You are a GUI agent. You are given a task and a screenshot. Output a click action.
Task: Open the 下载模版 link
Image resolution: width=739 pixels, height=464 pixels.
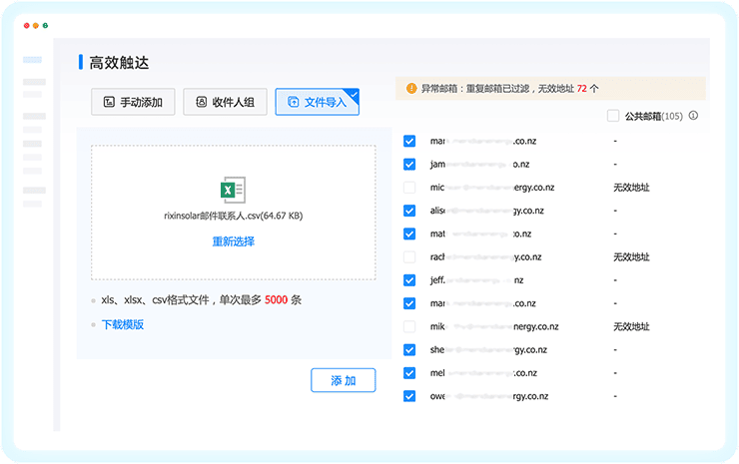123,324
